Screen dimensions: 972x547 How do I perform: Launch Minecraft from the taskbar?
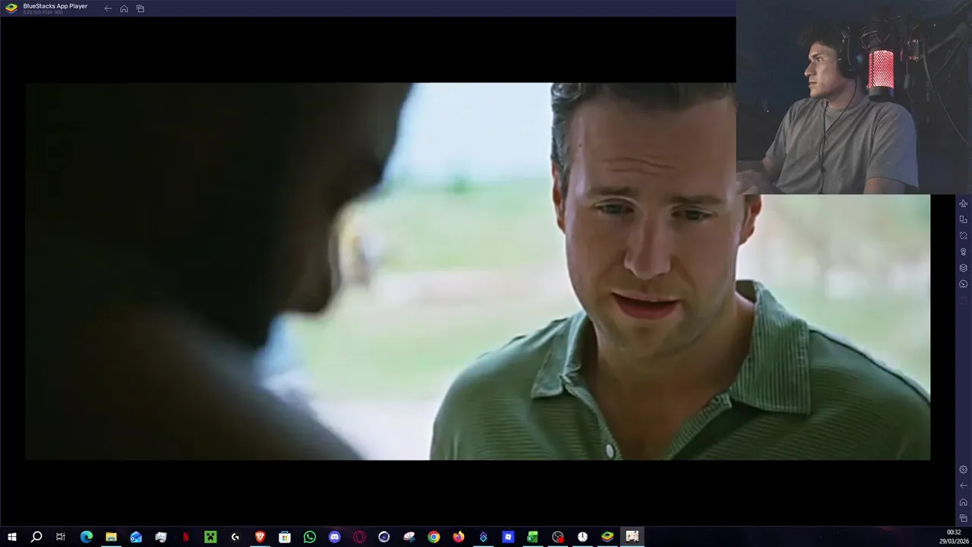(210, 537)
